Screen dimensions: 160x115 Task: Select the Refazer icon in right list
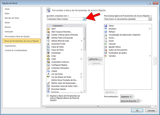pos(106,32)
